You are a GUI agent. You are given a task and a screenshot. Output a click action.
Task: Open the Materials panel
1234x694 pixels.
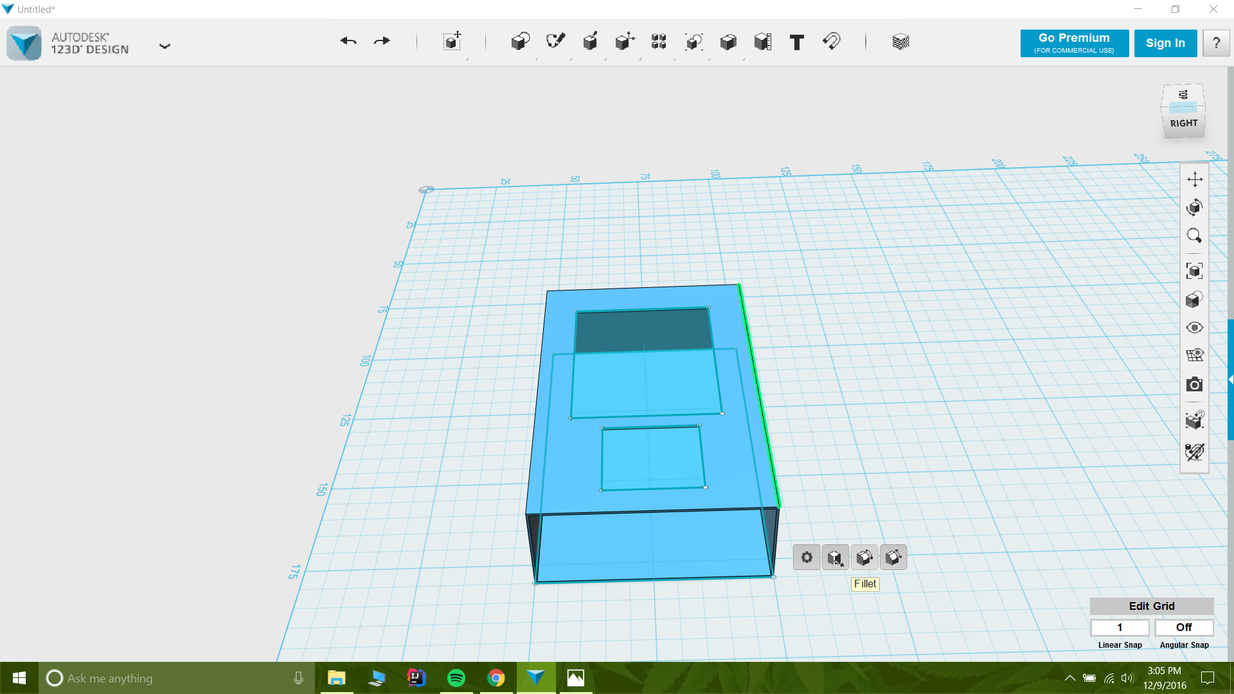(x=900, y=42)
